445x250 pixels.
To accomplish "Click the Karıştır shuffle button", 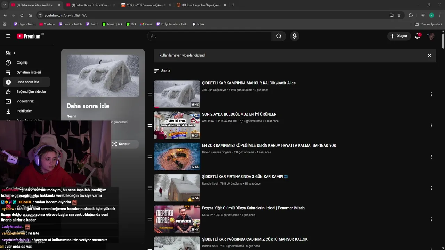I will 124,144.
